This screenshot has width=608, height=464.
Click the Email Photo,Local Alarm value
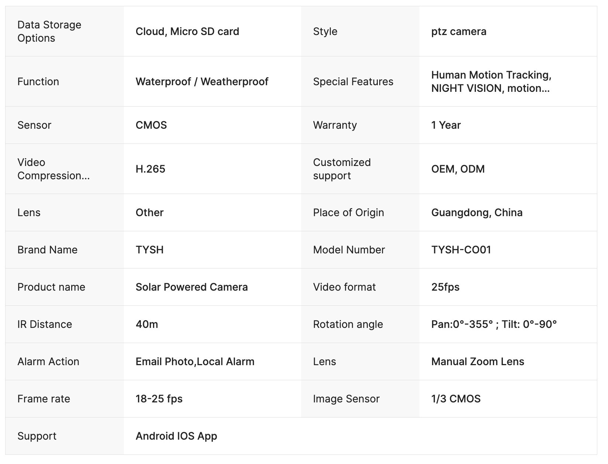tap(195, 361)
